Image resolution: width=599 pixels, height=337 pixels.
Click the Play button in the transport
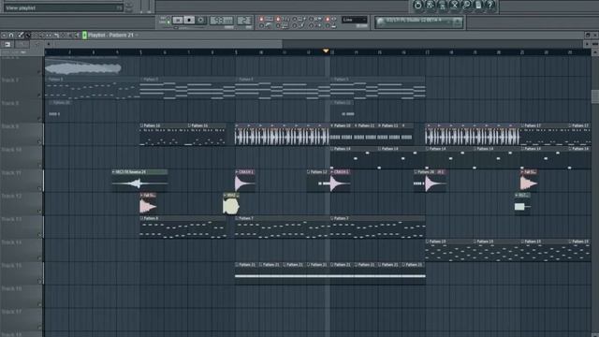click(x=178, y=20)
